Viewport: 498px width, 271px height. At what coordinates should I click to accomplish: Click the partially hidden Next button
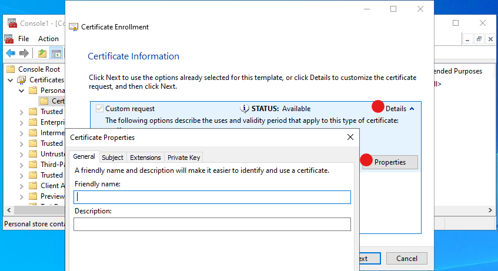click(370, 259)
